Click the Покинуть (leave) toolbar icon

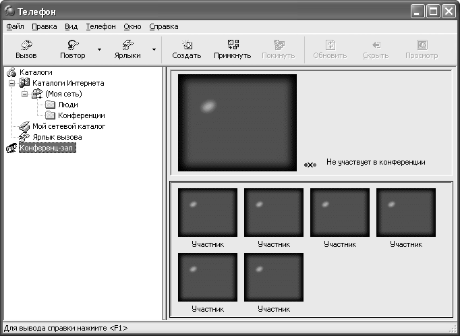[279, 45]
